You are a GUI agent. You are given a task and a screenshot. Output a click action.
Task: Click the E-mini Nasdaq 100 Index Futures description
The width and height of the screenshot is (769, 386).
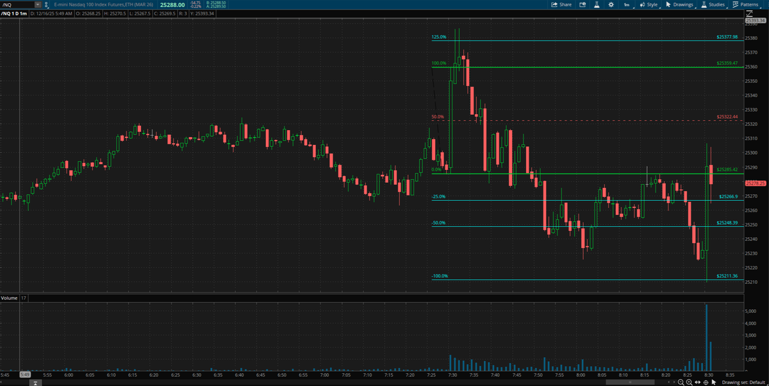[x=103, y=4]
